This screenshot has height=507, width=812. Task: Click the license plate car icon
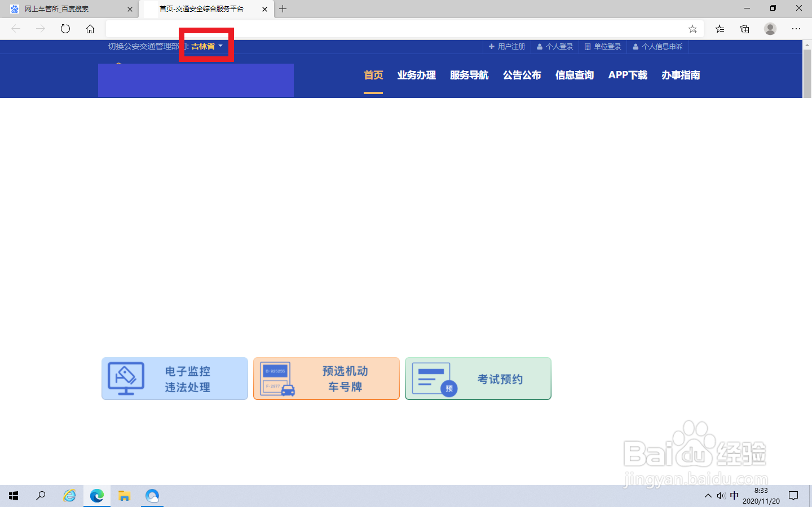(x=277, y=379)
